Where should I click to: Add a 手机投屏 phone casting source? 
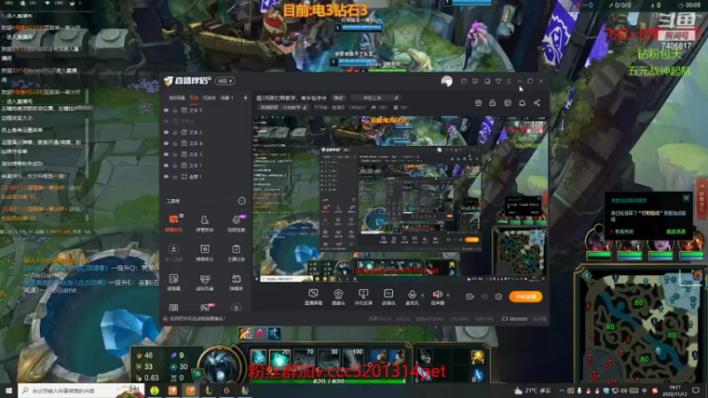[363, 297]
